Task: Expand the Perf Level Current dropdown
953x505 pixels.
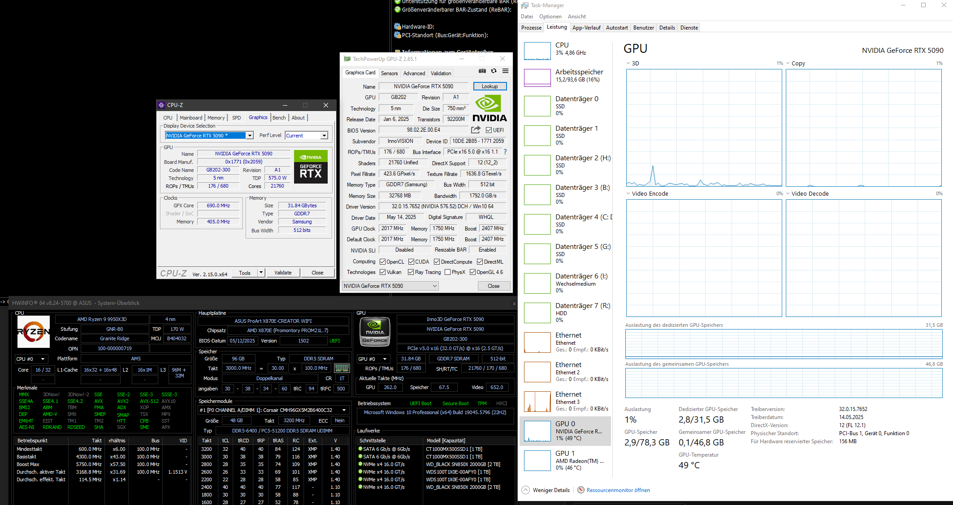Action: click(324, 136)
